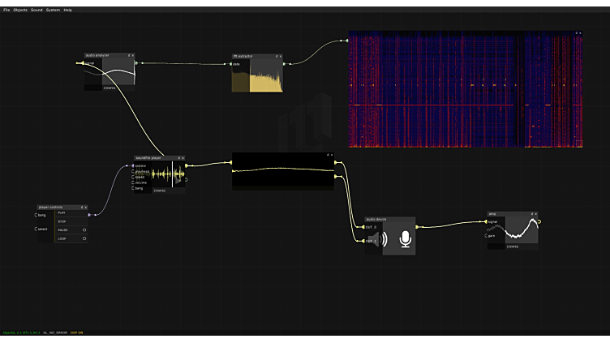This screenshot has height=343, width=610.
Task: Close the fft extractor node
Action: coord(281,57)
